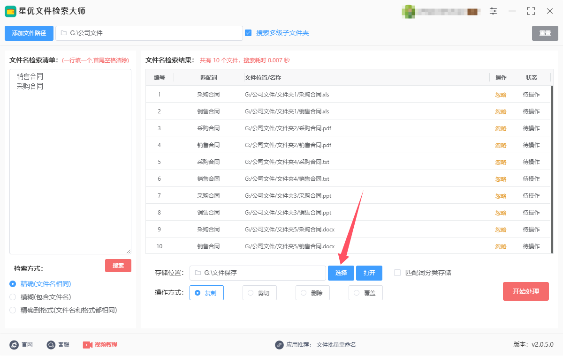Select file path 文件夹3/销售合同.ppt
The width and height of the screenshot is (563, 356).
pyautogui.click(x=288, y=213)
